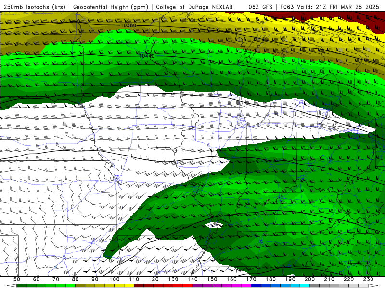Click the 130 value on color scale
Viewport: 385px width, 288px height.
tap(173, 279)
